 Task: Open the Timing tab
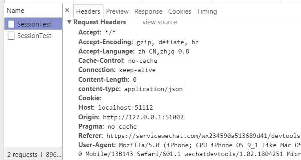(x=207, y=11)
